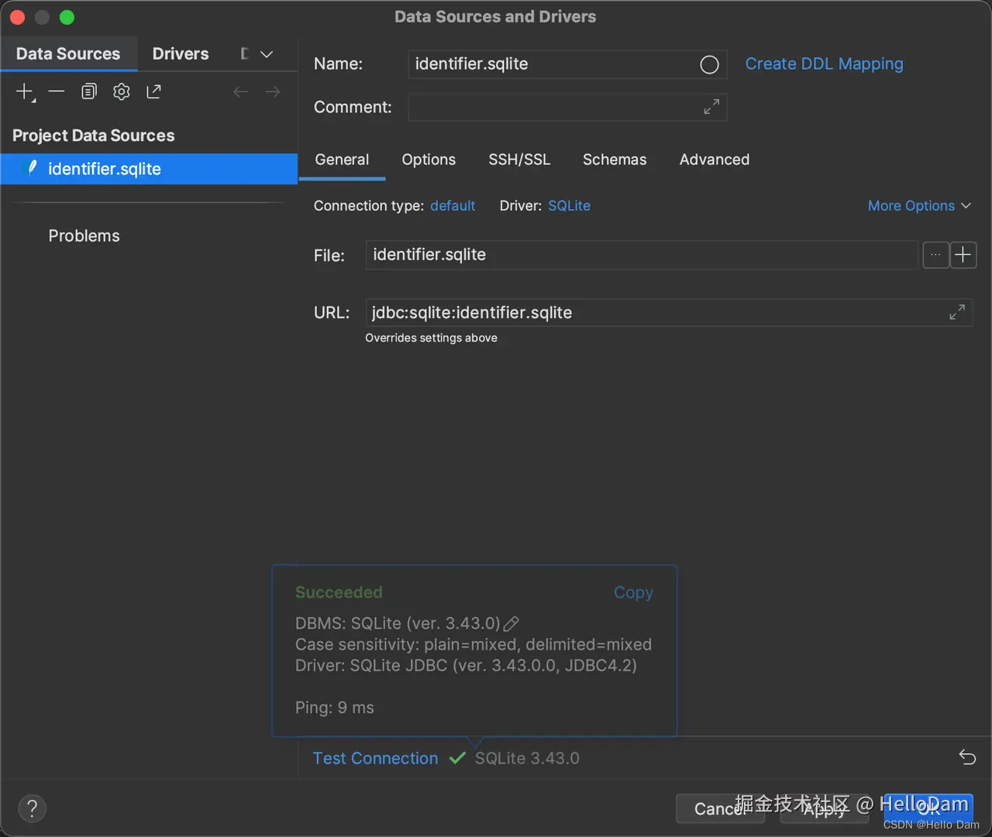Open the Schemas tab
992x837 pixels.
tap(615, 160)
